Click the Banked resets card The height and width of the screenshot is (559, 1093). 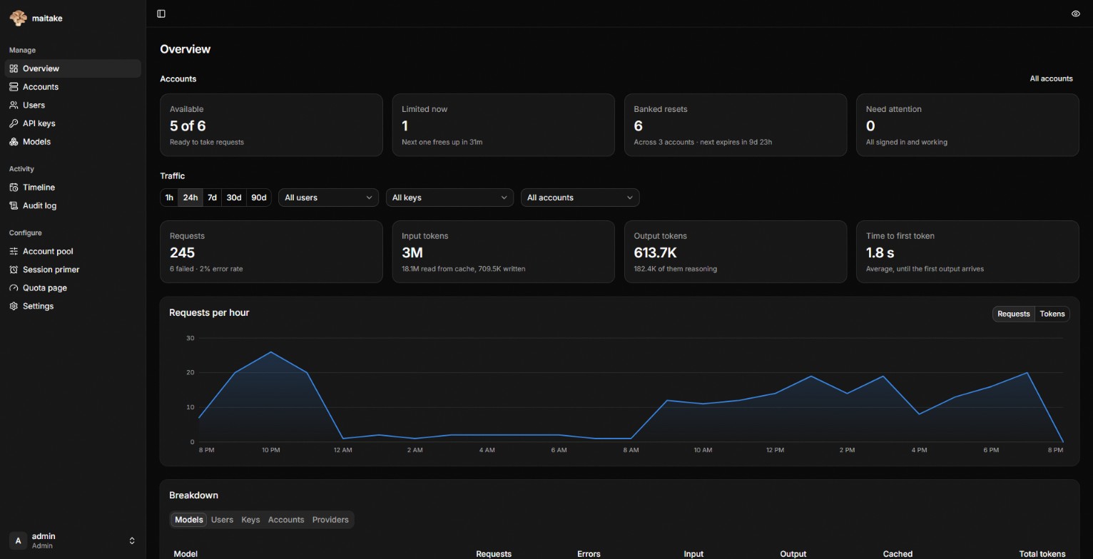tap(736, 125)
